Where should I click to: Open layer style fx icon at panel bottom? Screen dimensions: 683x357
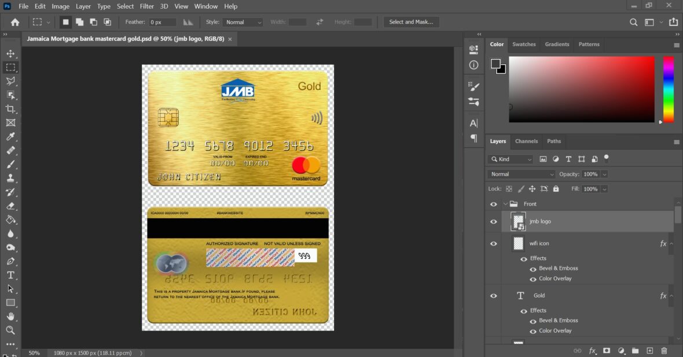[x=592, y=351]
